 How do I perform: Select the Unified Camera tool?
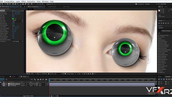8,4
